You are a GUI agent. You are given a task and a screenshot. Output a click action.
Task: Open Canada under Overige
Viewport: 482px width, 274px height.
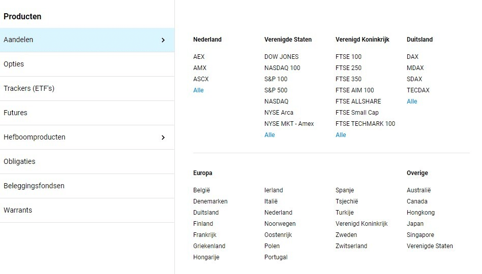tap(417, 201)
